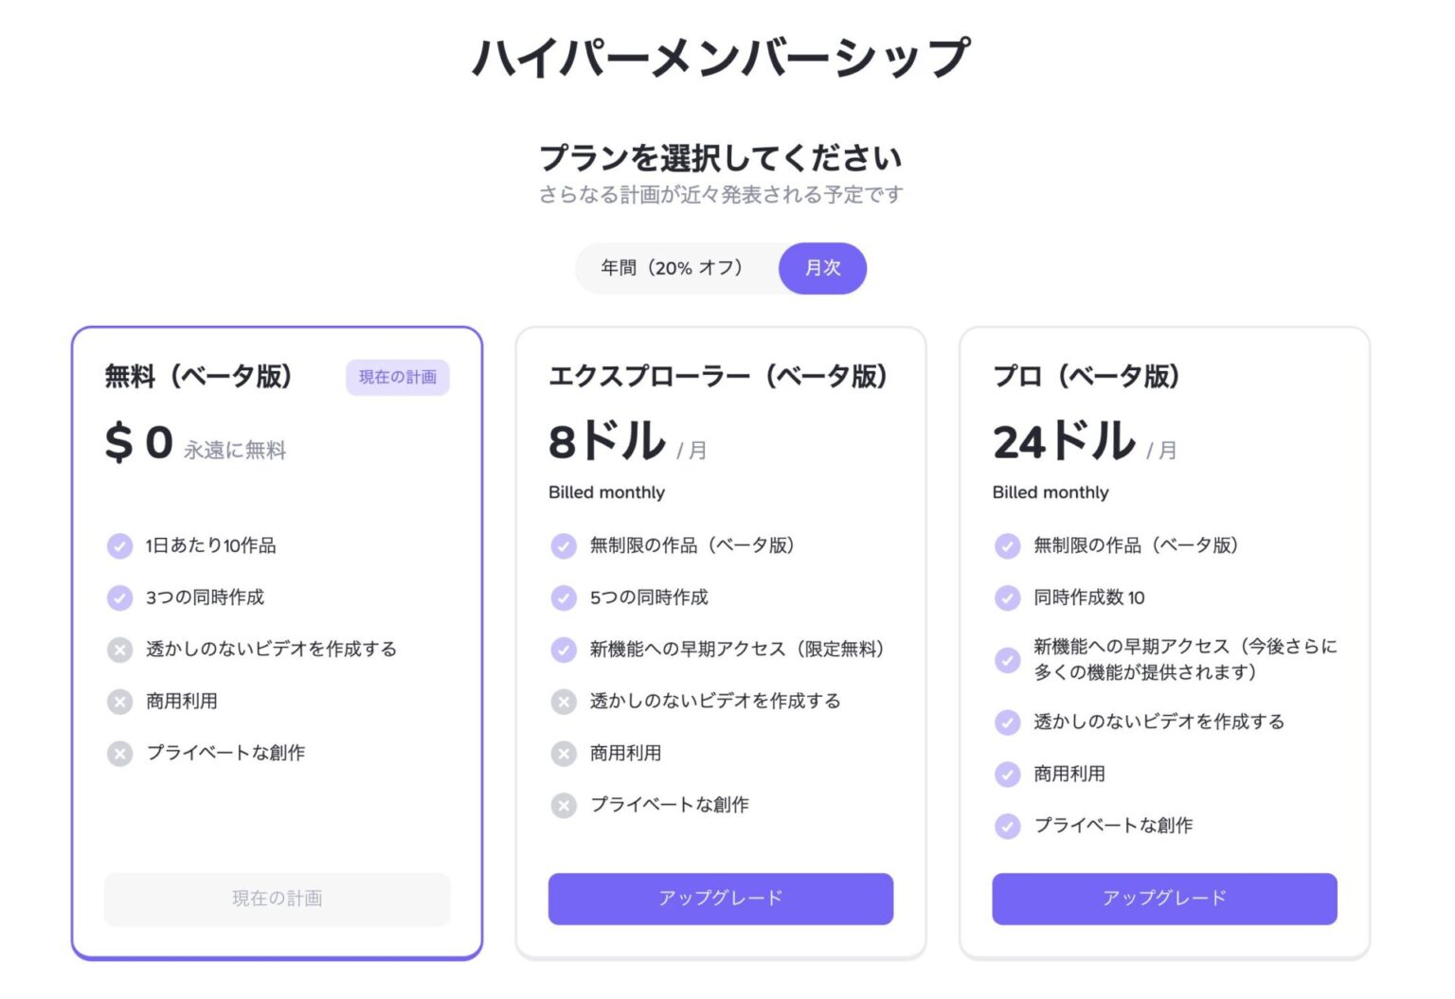This screenshot has height=999, width=1455.
Task: Click the X icon beside プライベートな創作 in エクスプローラー plan
Action: pyautogui.click(x=563, y=806)
